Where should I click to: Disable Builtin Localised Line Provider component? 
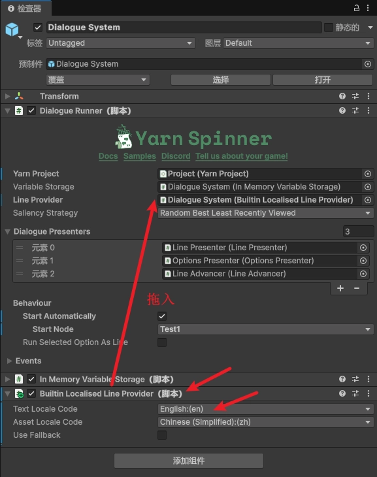pyautogui.click(x=31, y=393)
